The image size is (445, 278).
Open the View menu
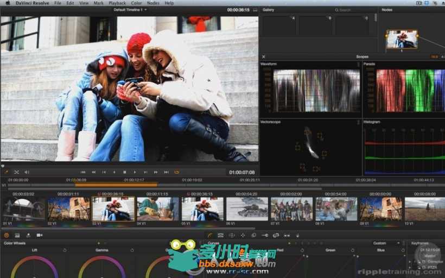point(84,3)
